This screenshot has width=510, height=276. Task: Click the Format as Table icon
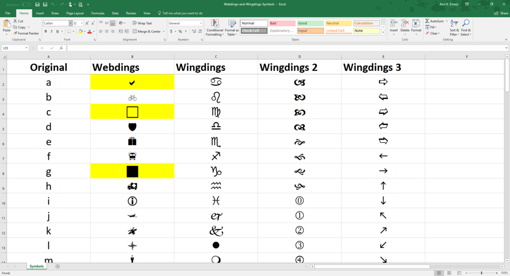point(231,28)
